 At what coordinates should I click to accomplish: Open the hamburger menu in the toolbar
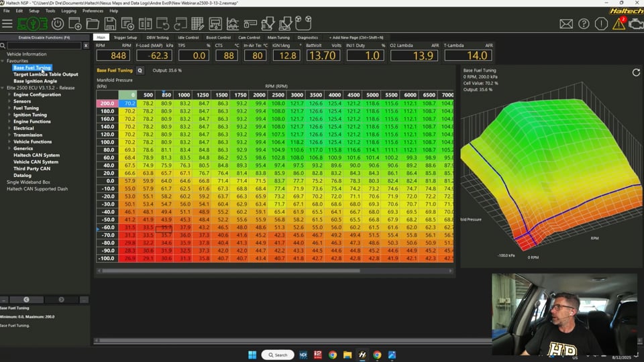pyautogui.click(x=7, y=24)
